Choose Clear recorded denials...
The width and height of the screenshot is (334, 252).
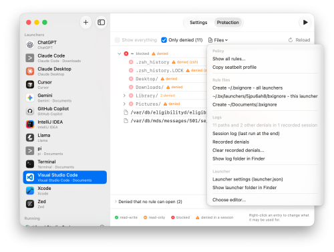click(238, 150)
